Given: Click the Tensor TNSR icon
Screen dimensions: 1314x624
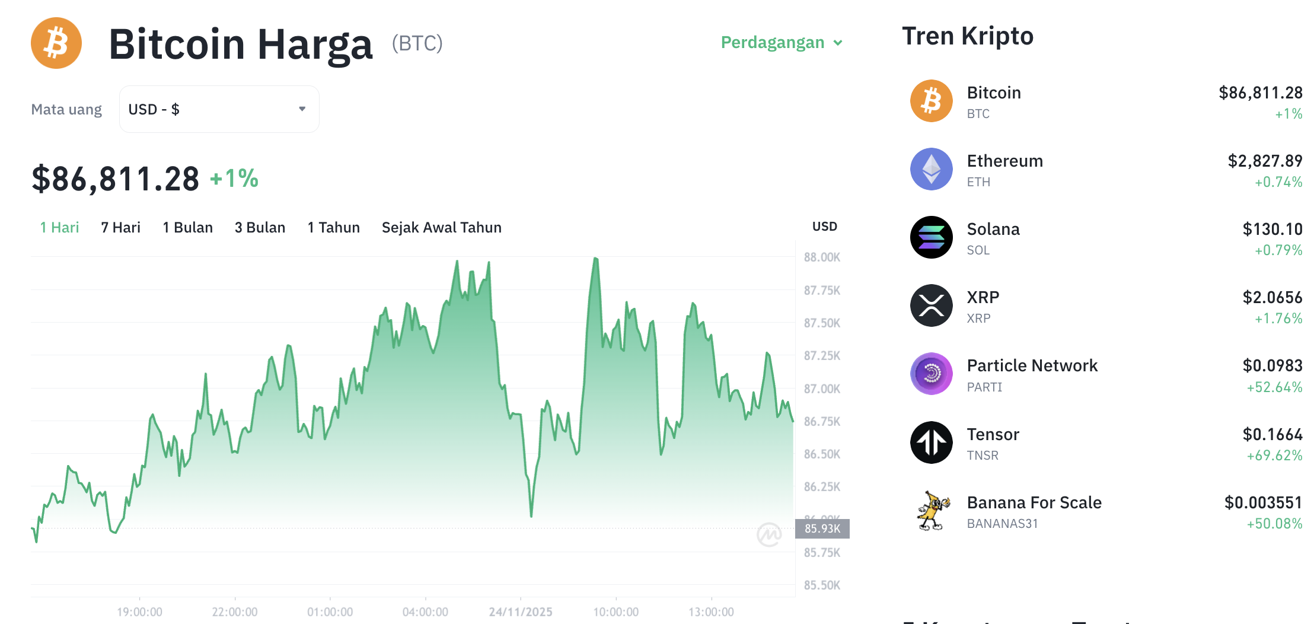Looking at the screenshot, I should click(931, 442).
